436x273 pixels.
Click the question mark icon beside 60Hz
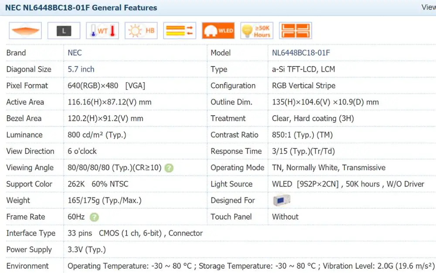point(94,217)
